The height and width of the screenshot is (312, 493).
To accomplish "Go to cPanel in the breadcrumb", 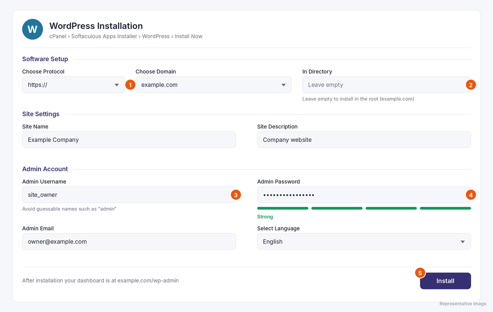I will click(x=58, y=37).
